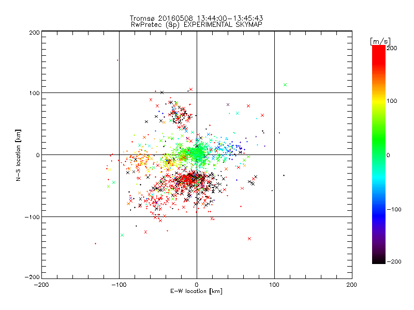Click the x-axis tick label '-200'
This screenshot has width=414, height=310.
41,285
